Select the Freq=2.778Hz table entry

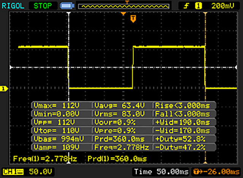coord(122,147)
